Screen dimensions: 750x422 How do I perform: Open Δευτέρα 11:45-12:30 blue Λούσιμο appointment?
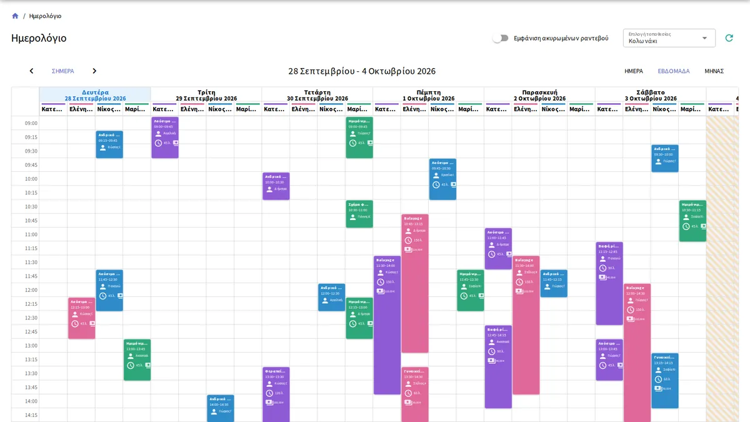coord(109,290)
